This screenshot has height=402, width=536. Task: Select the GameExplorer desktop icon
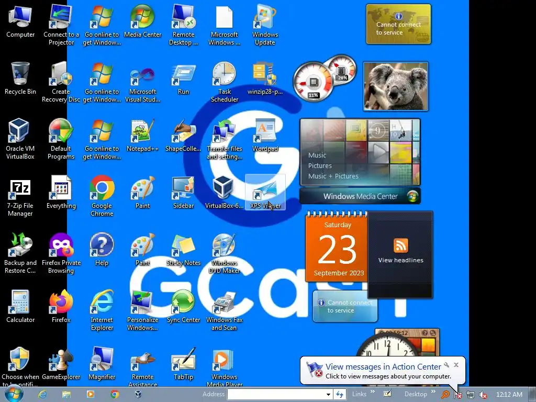(x=61, y=364)
